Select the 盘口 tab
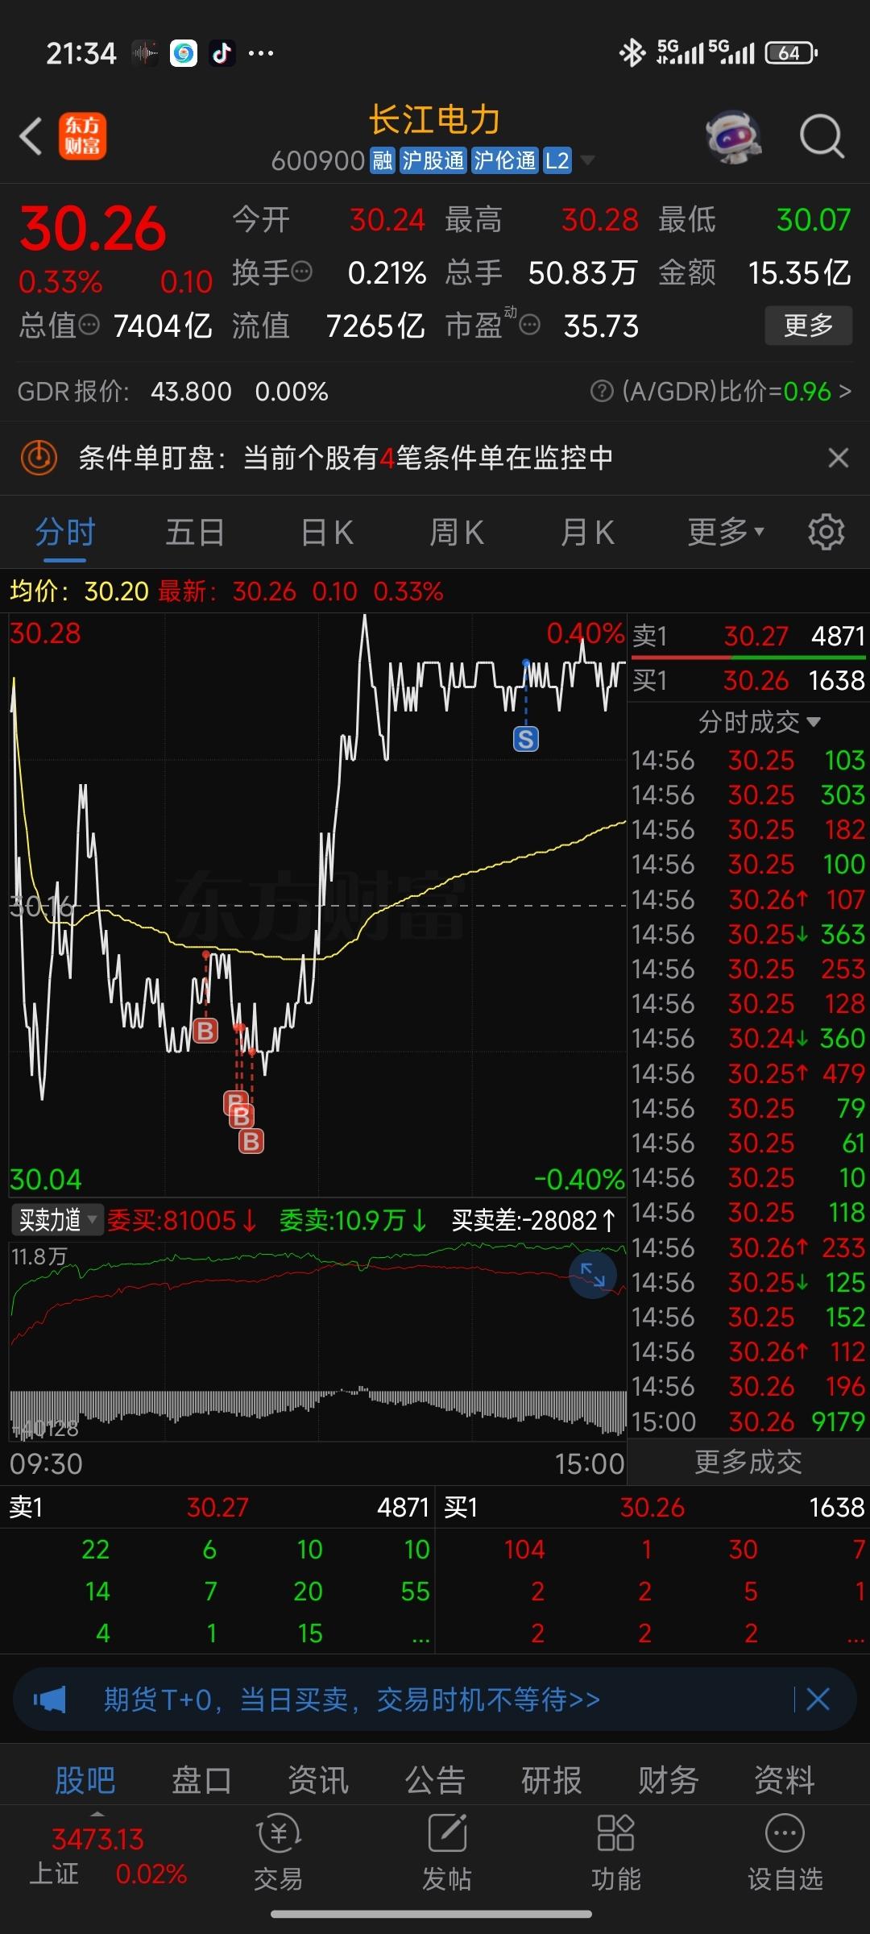Viewport: 870px width, 1934px height. 201,1780
